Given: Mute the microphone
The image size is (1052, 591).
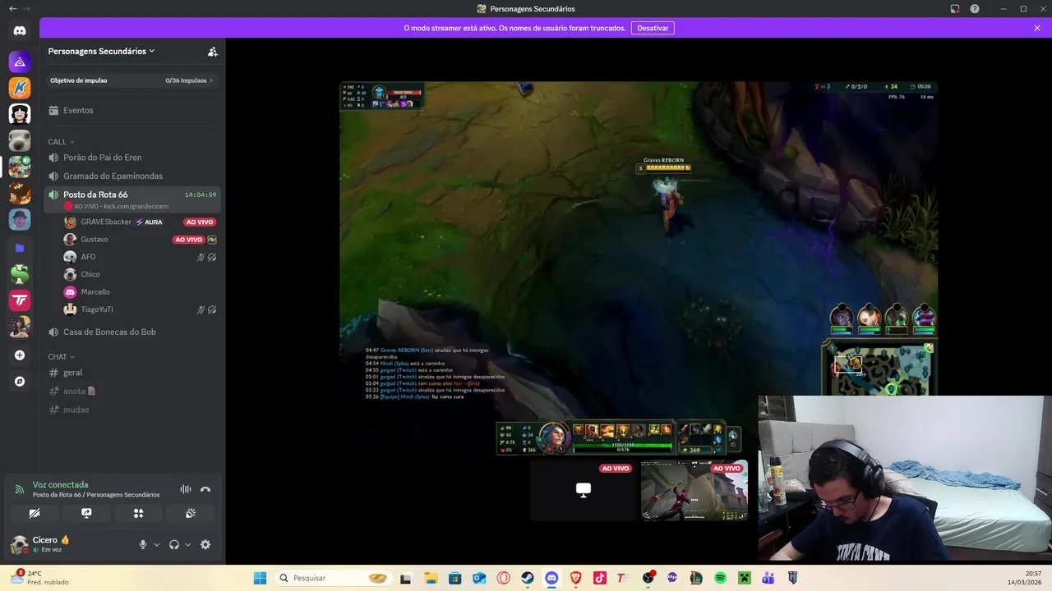Looking at the screenshot, I should coord(143,544).
